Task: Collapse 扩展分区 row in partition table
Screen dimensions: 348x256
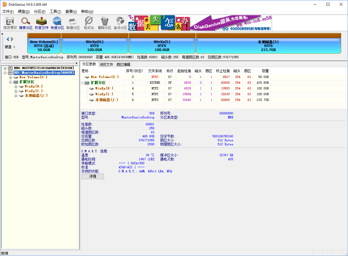Action: [x=82, y=83]
